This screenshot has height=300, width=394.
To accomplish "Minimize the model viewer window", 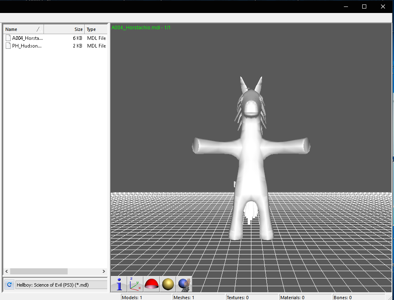I will pyautogui.click(x=346, y=7).
